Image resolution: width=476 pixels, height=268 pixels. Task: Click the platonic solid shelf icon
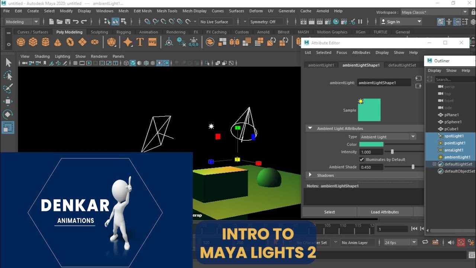click(x=111, y=42)
